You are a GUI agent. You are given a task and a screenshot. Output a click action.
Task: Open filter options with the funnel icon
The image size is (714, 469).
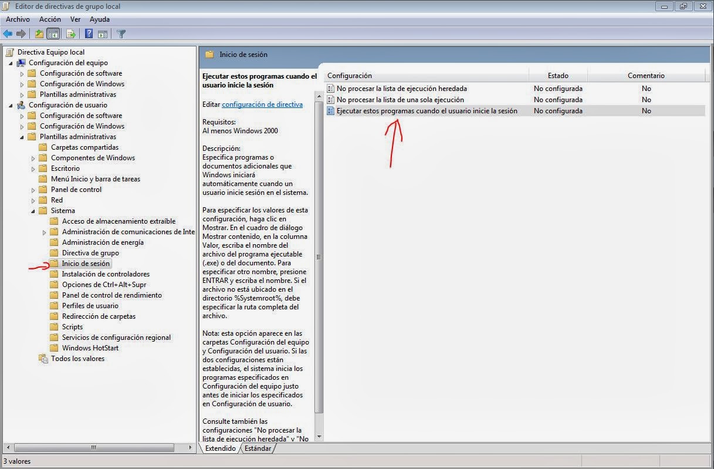[121, 34]
